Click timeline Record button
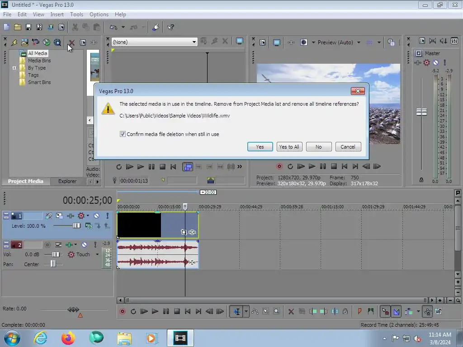Image resolution: width=463 pixels, height=347 pixels. coord(122,311)
